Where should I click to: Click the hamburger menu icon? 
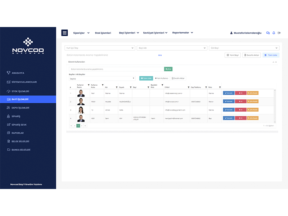pos(65,33)
